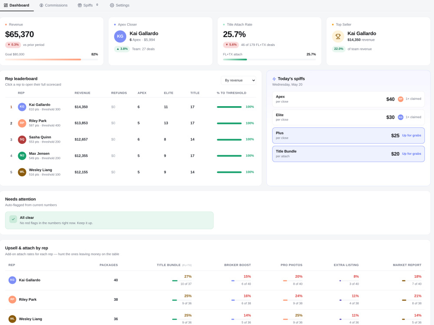Open the Elite spiff card

point(348,117)
